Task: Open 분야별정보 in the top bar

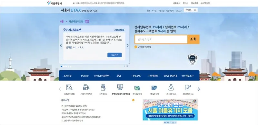Action: [x=205, y=3]
